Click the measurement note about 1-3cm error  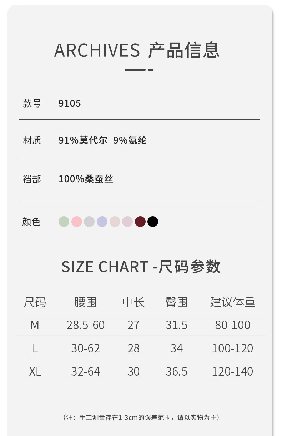(x=141, y=417)
